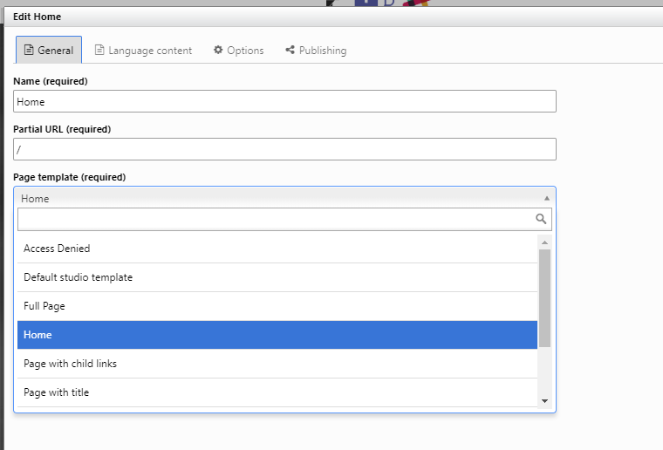
Task: Click the General tab document icon
Action: 29,50
